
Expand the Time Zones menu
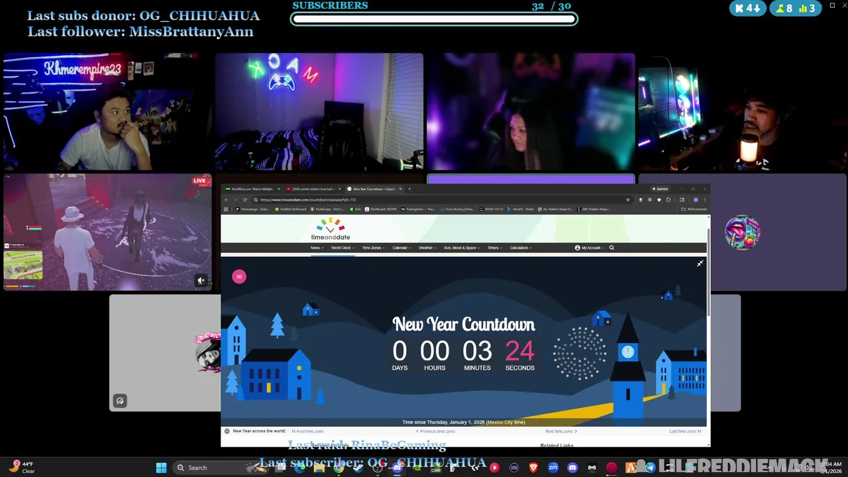coord(373,248)
